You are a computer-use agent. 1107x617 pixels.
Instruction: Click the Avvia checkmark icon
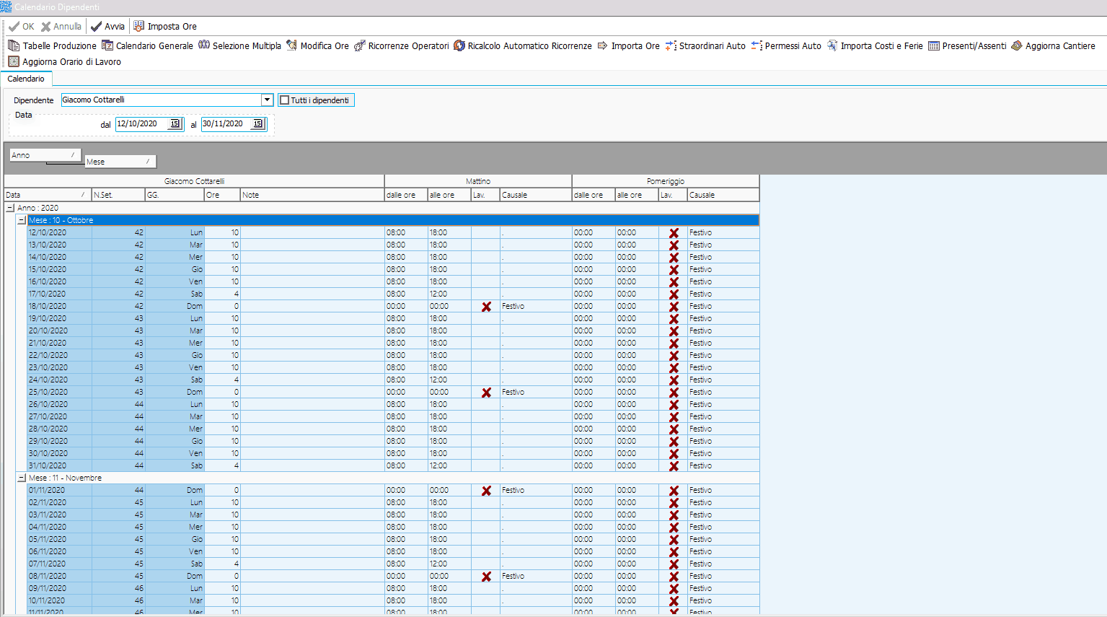tap(96, 27)
